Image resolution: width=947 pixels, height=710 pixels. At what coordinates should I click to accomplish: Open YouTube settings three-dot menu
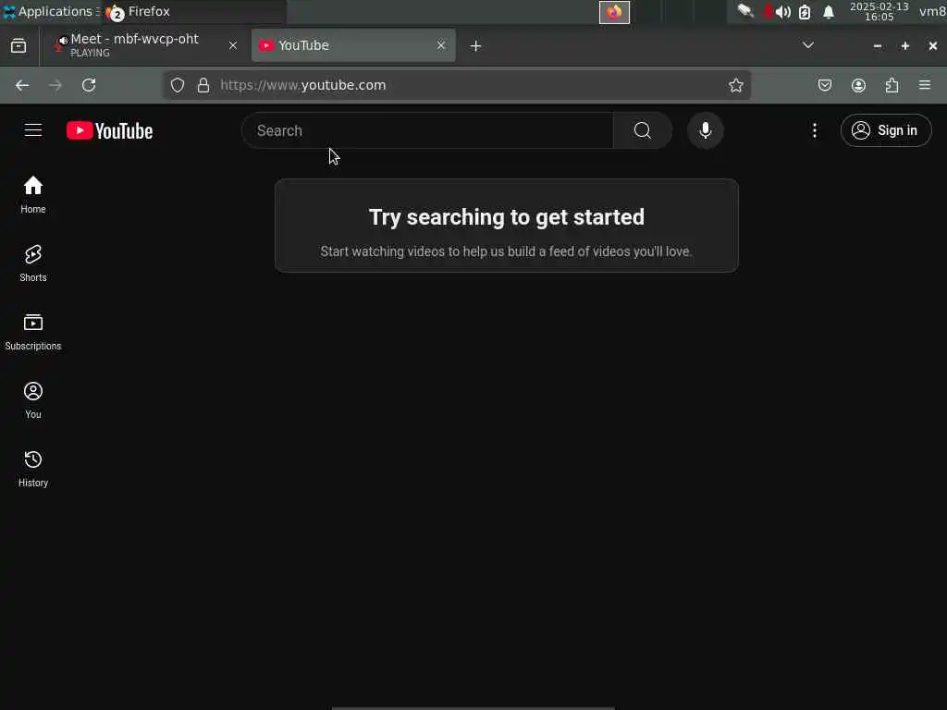(814, 130)
